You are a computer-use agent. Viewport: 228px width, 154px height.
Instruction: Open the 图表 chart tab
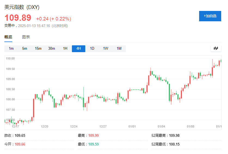coord(26,37)
